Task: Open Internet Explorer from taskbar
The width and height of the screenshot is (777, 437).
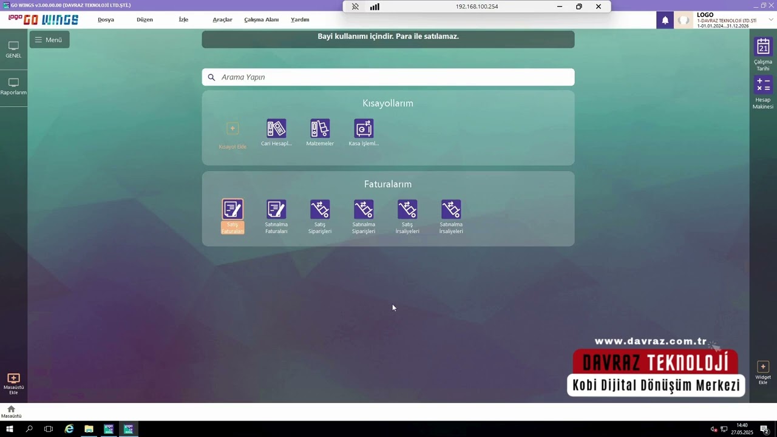Action: tap(69, 429)
